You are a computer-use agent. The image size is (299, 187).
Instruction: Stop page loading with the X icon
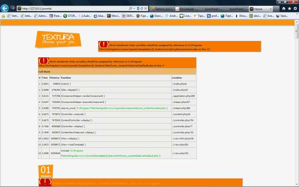[145, 8]
